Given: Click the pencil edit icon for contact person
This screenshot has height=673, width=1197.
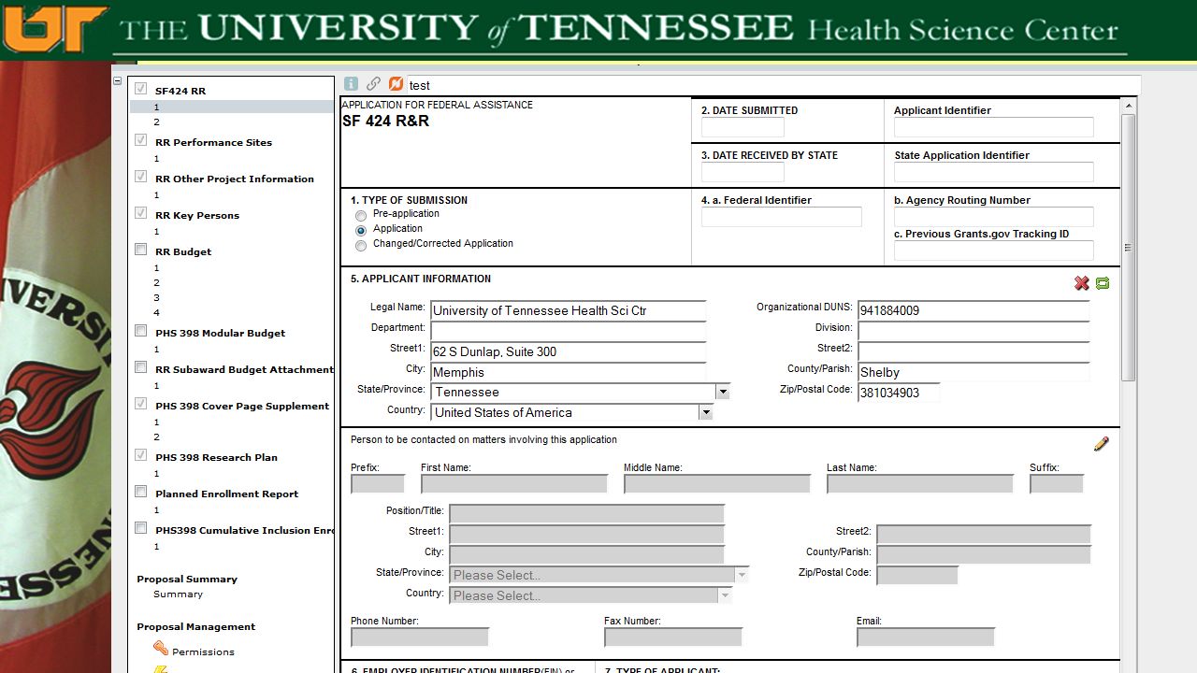Looking at the screenshot, I should [x=1101, y=444].
